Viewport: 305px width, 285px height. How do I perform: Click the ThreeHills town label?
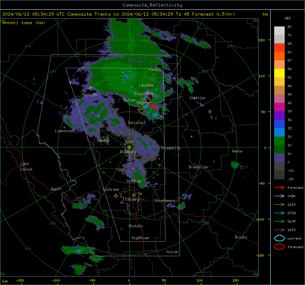coord(170,148)
